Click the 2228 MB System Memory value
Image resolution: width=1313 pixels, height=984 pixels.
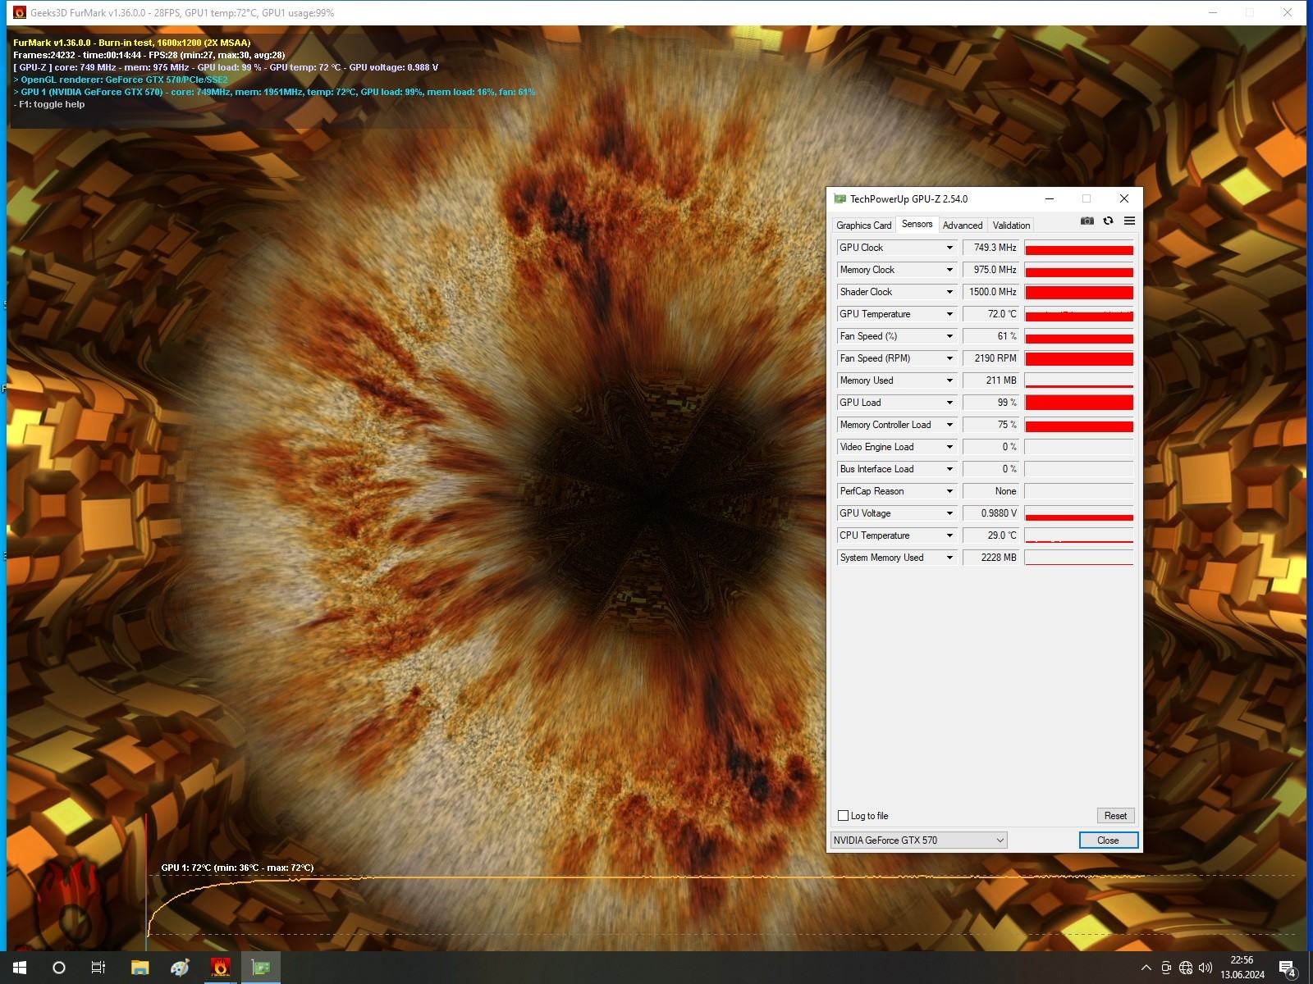click(990, 558)
